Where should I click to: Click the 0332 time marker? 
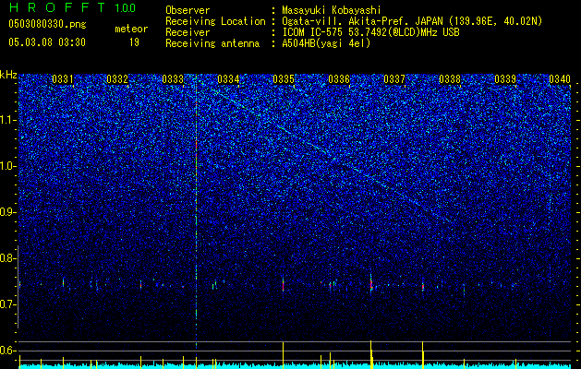pos(117,79)
